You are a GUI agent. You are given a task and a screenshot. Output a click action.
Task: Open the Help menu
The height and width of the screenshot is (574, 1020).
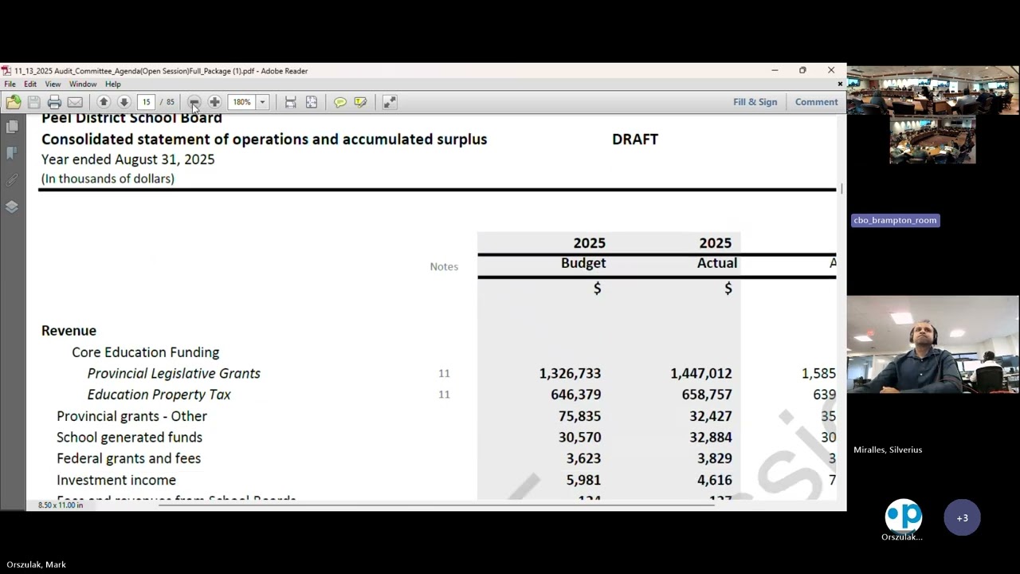coord(113,85)
